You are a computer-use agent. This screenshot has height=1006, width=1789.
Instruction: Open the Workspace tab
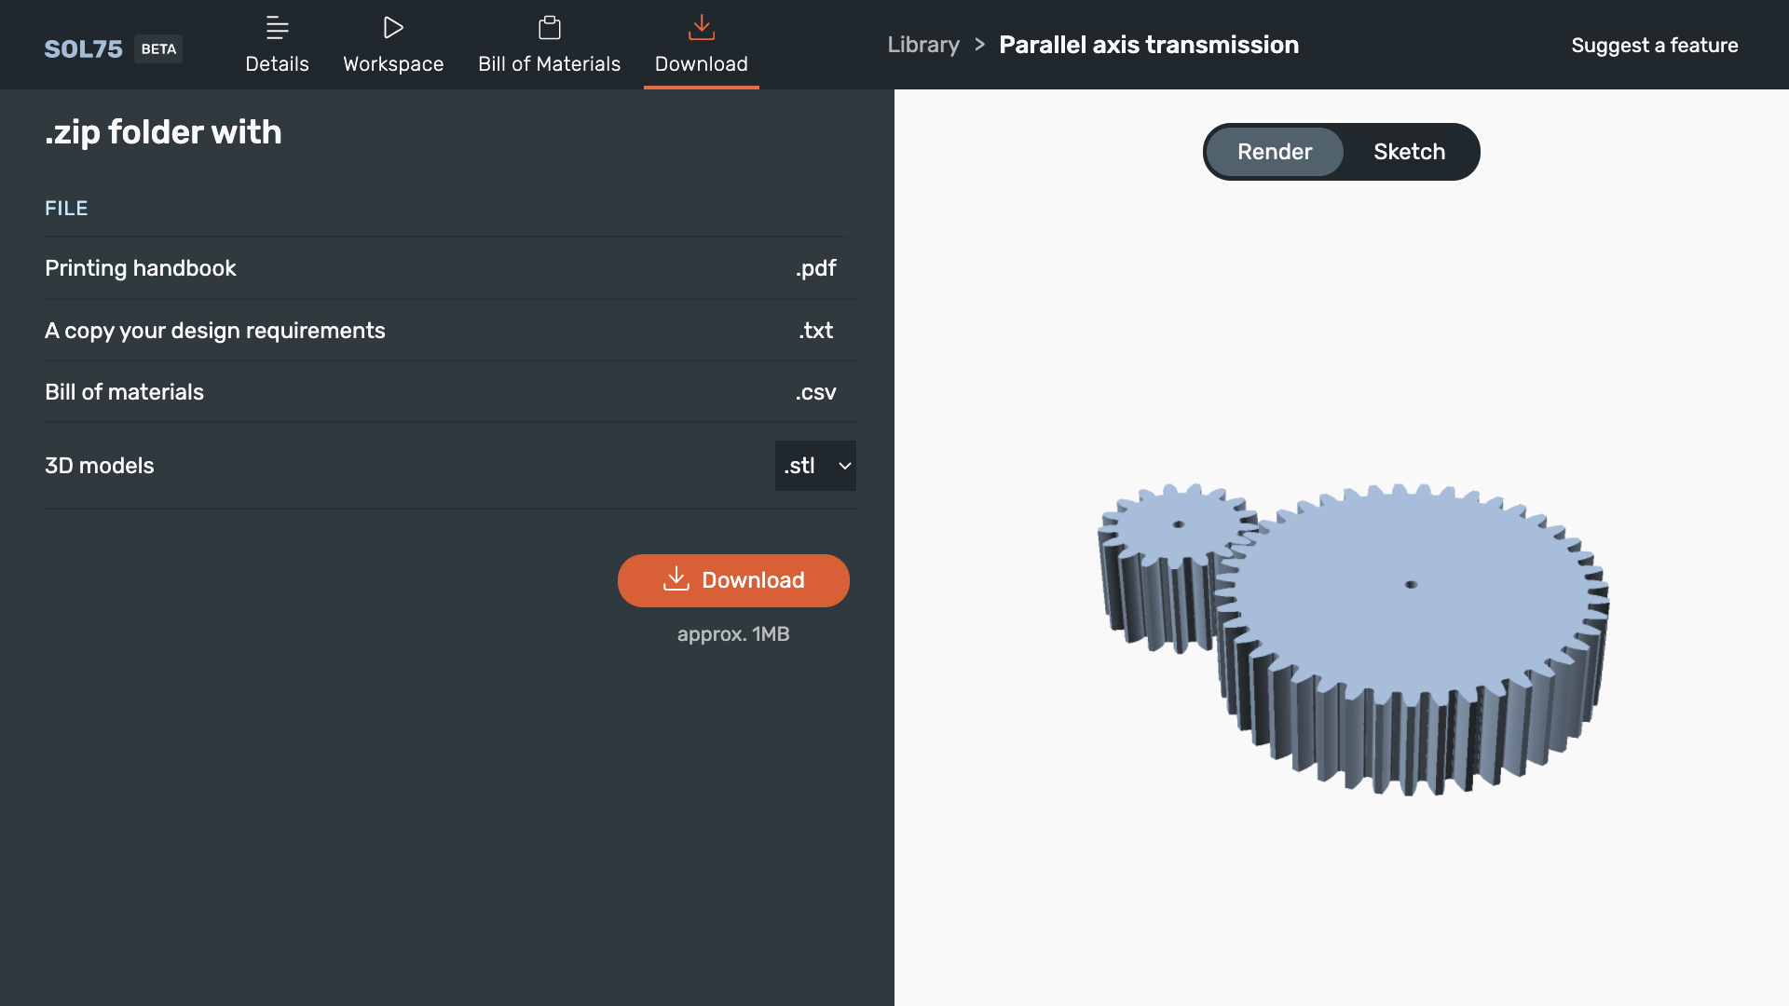coord(393,45)
